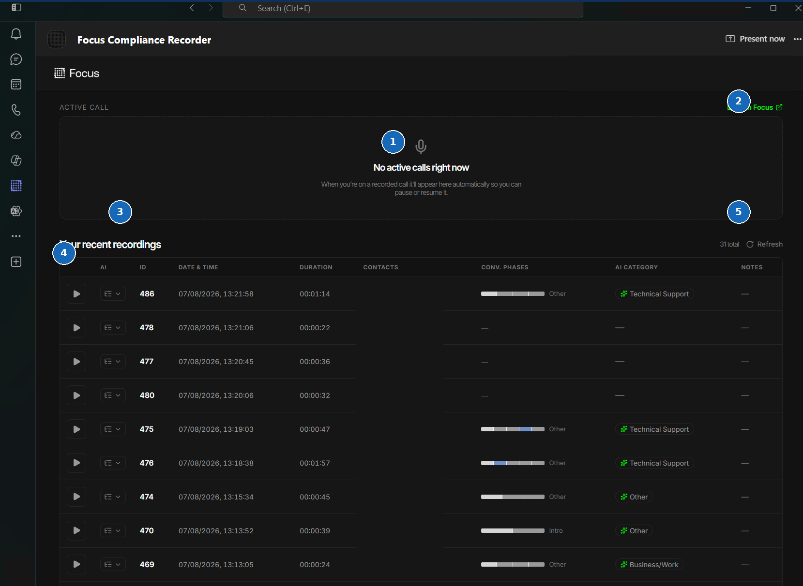Click the DATE & TIME column header
Screen dimensions: 803x586
coord(198,267)
